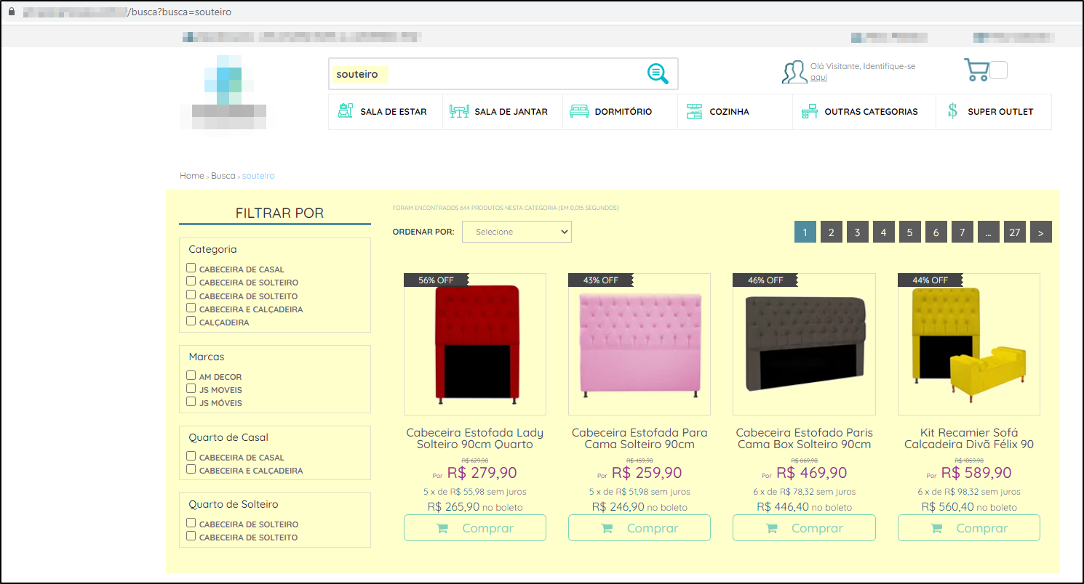The width and height of the screenshot is (1084, 584).
Task: Click the current page 1 button
Action: coord(805,232)
